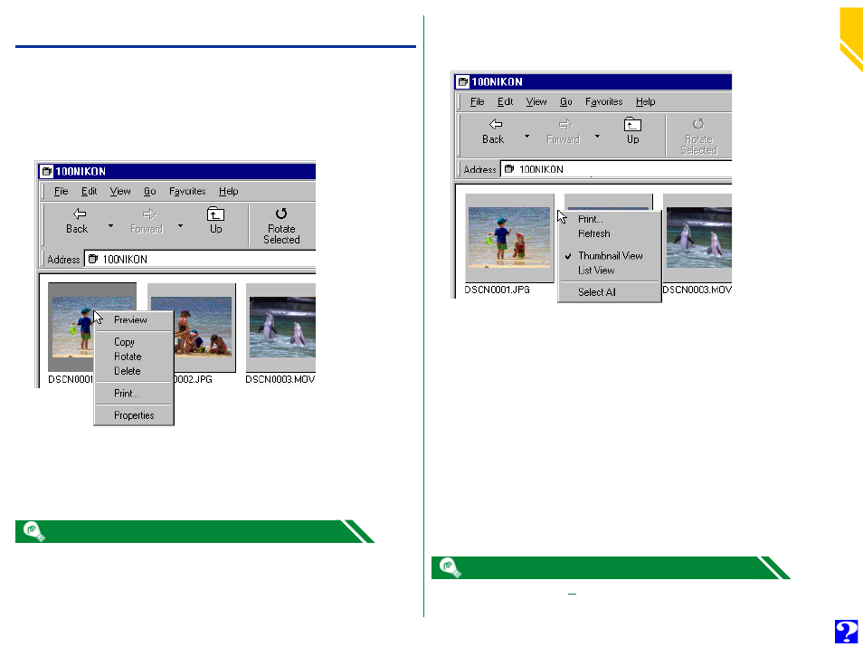Click address bar folder icon in Preview menu window

click(93, 259)
